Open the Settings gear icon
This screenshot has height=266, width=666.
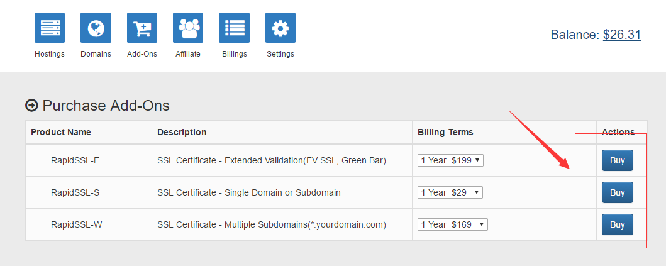point(280,28)
